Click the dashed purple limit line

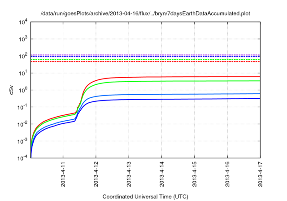(145, 55)
